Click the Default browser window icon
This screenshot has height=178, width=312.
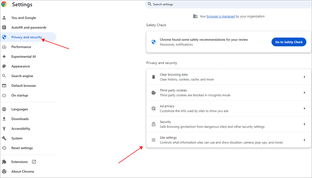[4, 85]
